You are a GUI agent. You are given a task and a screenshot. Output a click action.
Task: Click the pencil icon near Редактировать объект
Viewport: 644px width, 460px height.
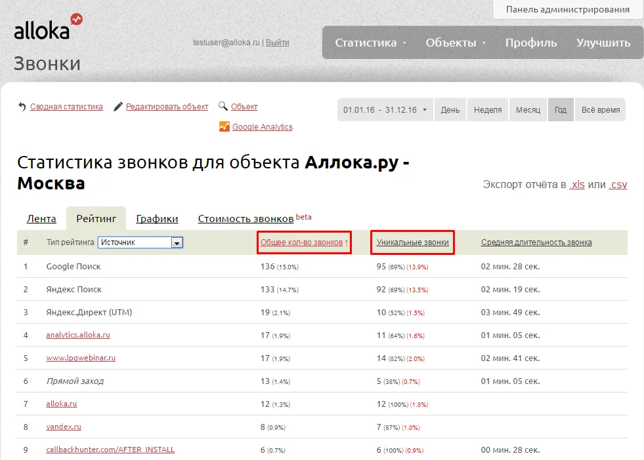tap(118, 107)
